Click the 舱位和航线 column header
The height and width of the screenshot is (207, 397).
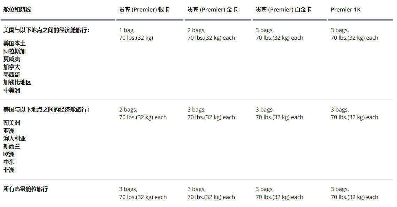pos(17,10)
